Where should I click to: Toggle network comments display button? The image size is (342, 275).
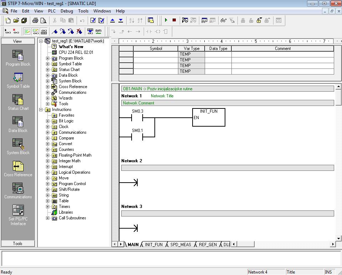36,31
